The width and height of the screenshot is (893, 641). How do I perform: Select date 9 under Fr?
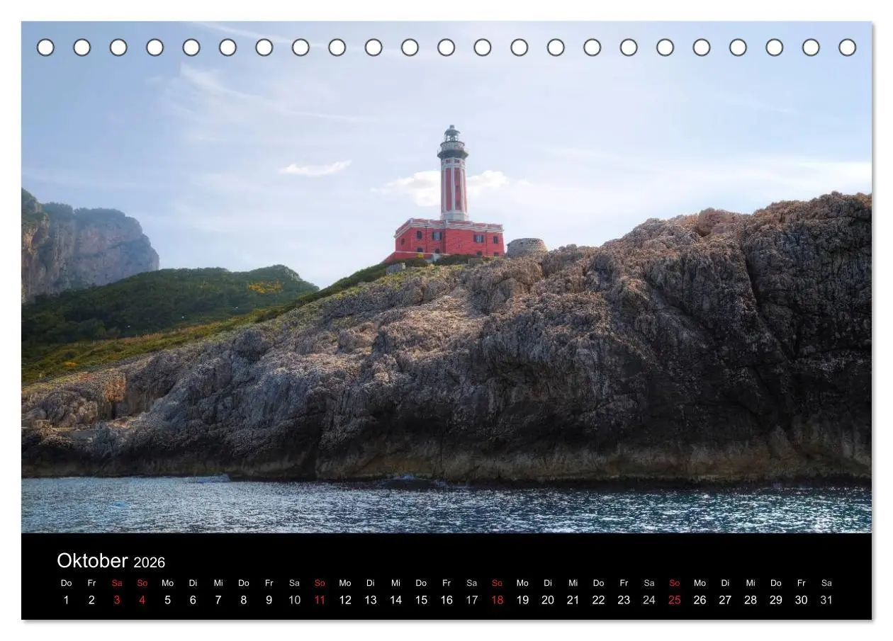[269, 600]
